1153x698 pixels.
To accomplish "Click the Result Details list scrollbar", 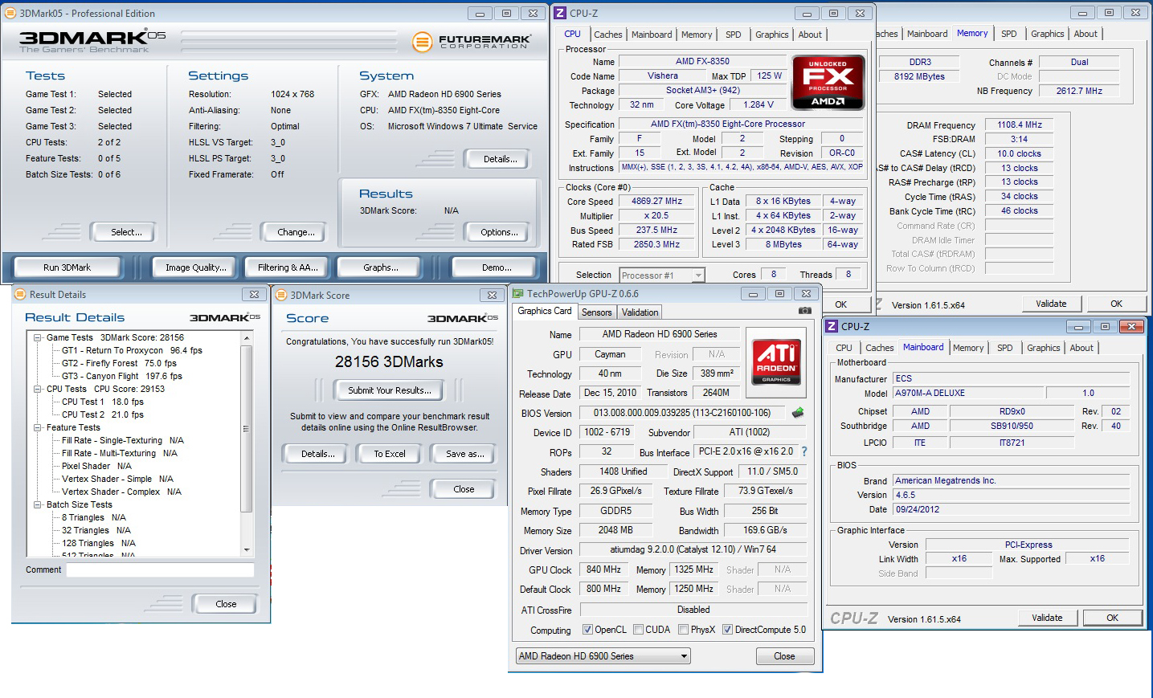I will (247, 443).
